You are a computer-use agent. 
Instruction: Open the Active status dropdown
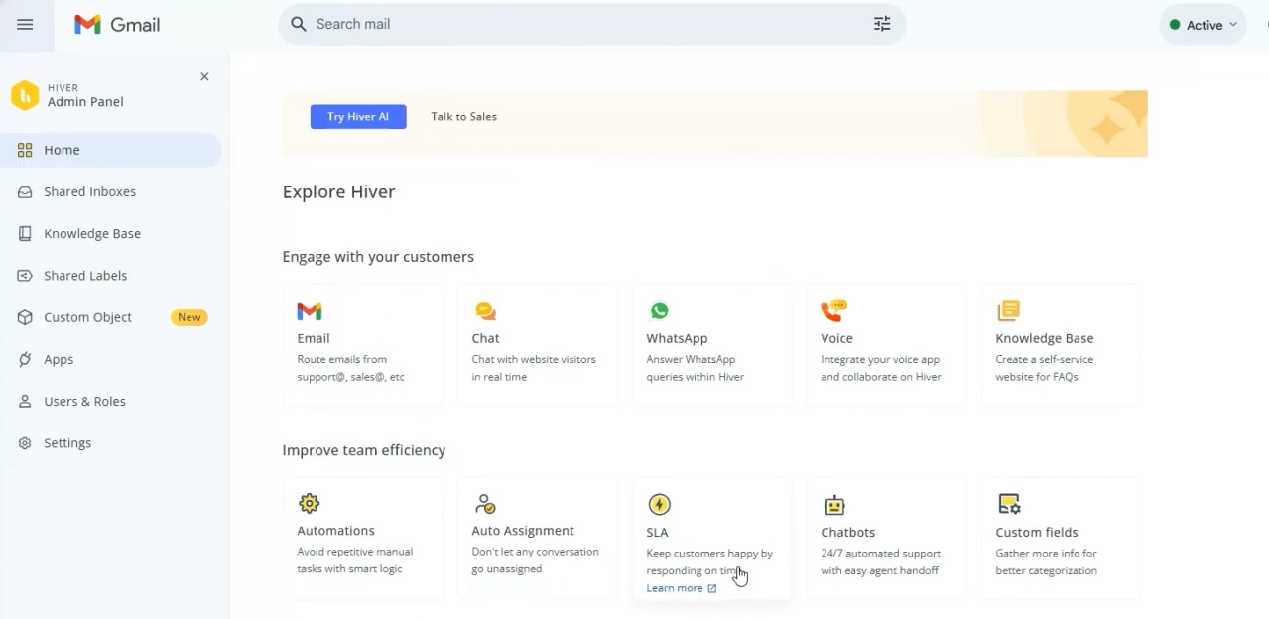[x=1202, y=24]
